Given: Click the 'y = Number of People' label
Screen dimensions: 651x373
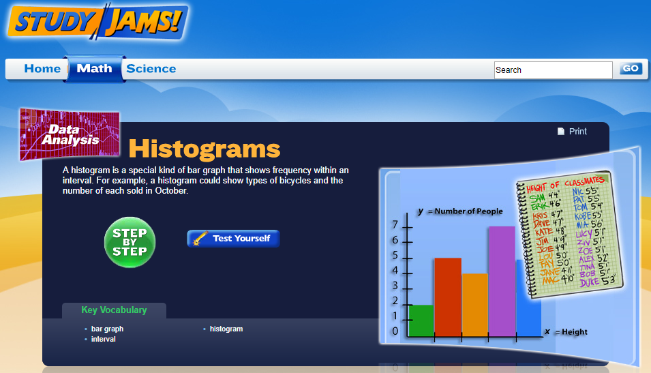Looking at the screenshot, I should (x=460, y=211).
